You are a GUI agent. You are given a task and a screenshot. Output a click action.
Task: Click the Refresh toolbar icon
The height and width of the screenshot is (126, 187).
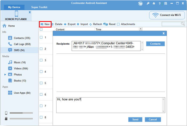pyautogui.click(x=91, y=24)
